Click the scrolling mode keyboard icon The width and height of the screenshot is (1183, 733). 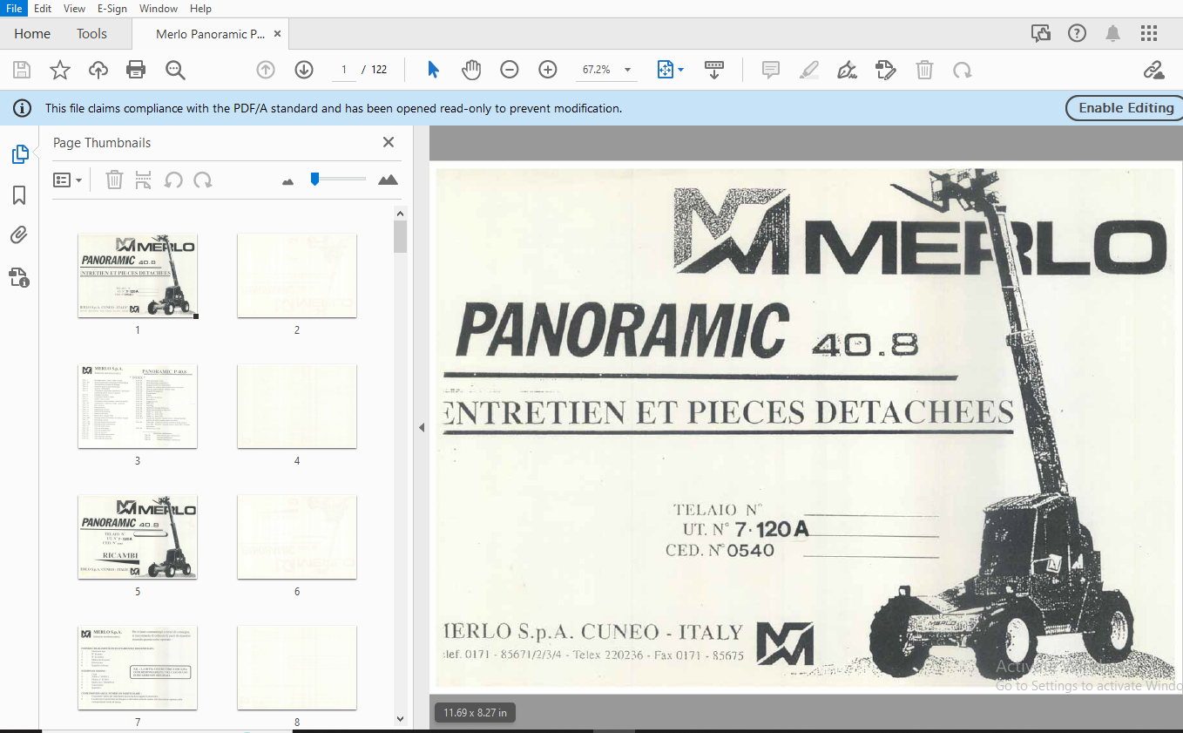point(713,70)
